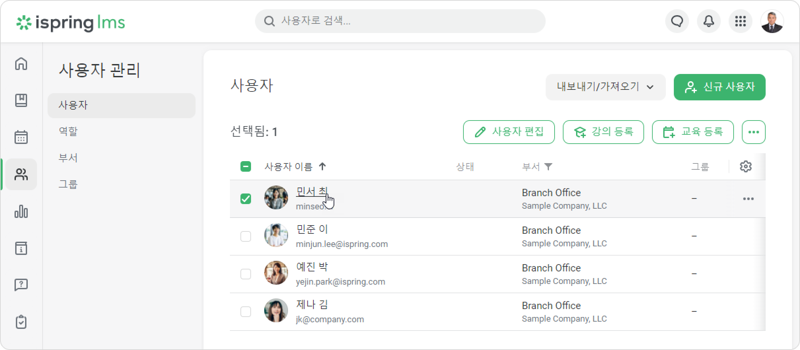Click the 사용자 편집 button
The height and width of the screenshot is (350, 800).
pyautogui.click(x=509, y=132)
